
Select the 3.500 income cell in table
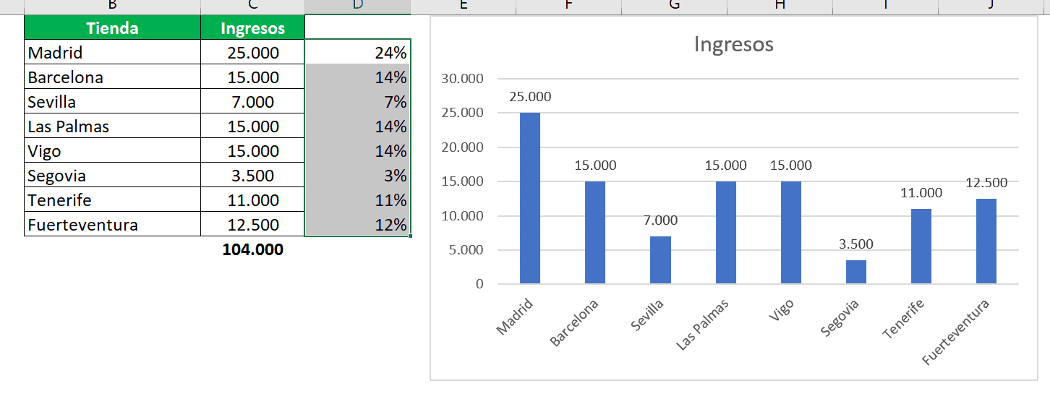point(252,175)
